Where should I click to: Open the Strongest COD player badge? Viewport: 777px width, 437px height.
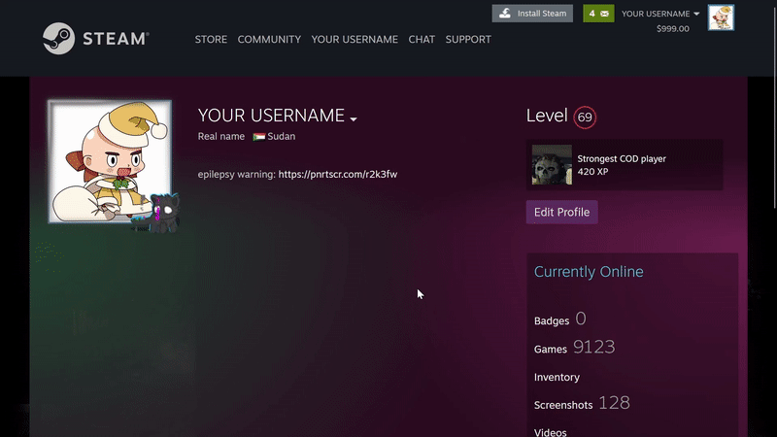[625, 165]
